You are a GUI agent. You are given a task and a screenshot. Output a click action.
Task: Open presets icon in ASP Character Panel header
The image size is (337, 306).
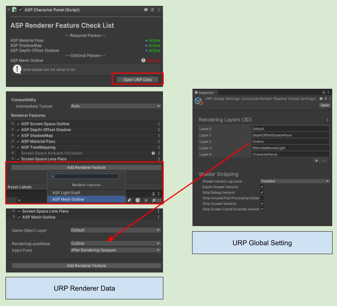(x=152, y=10)
